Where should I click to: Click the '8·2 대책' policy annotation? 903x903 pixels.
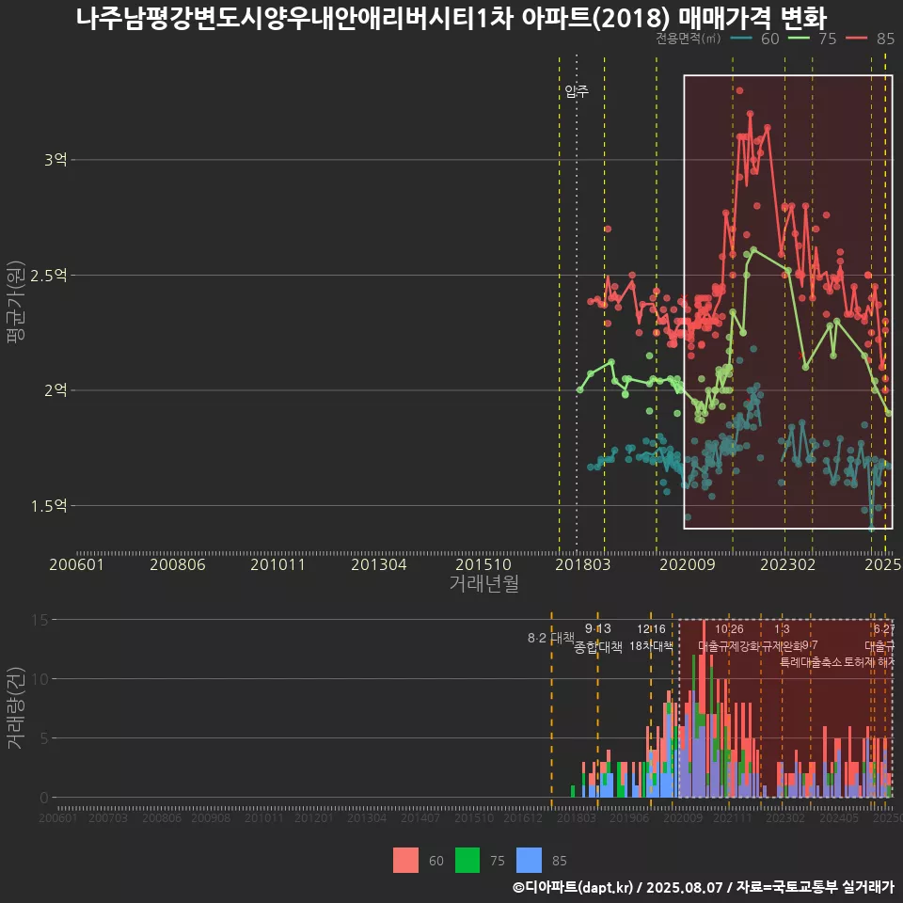(x=551, y=638)
